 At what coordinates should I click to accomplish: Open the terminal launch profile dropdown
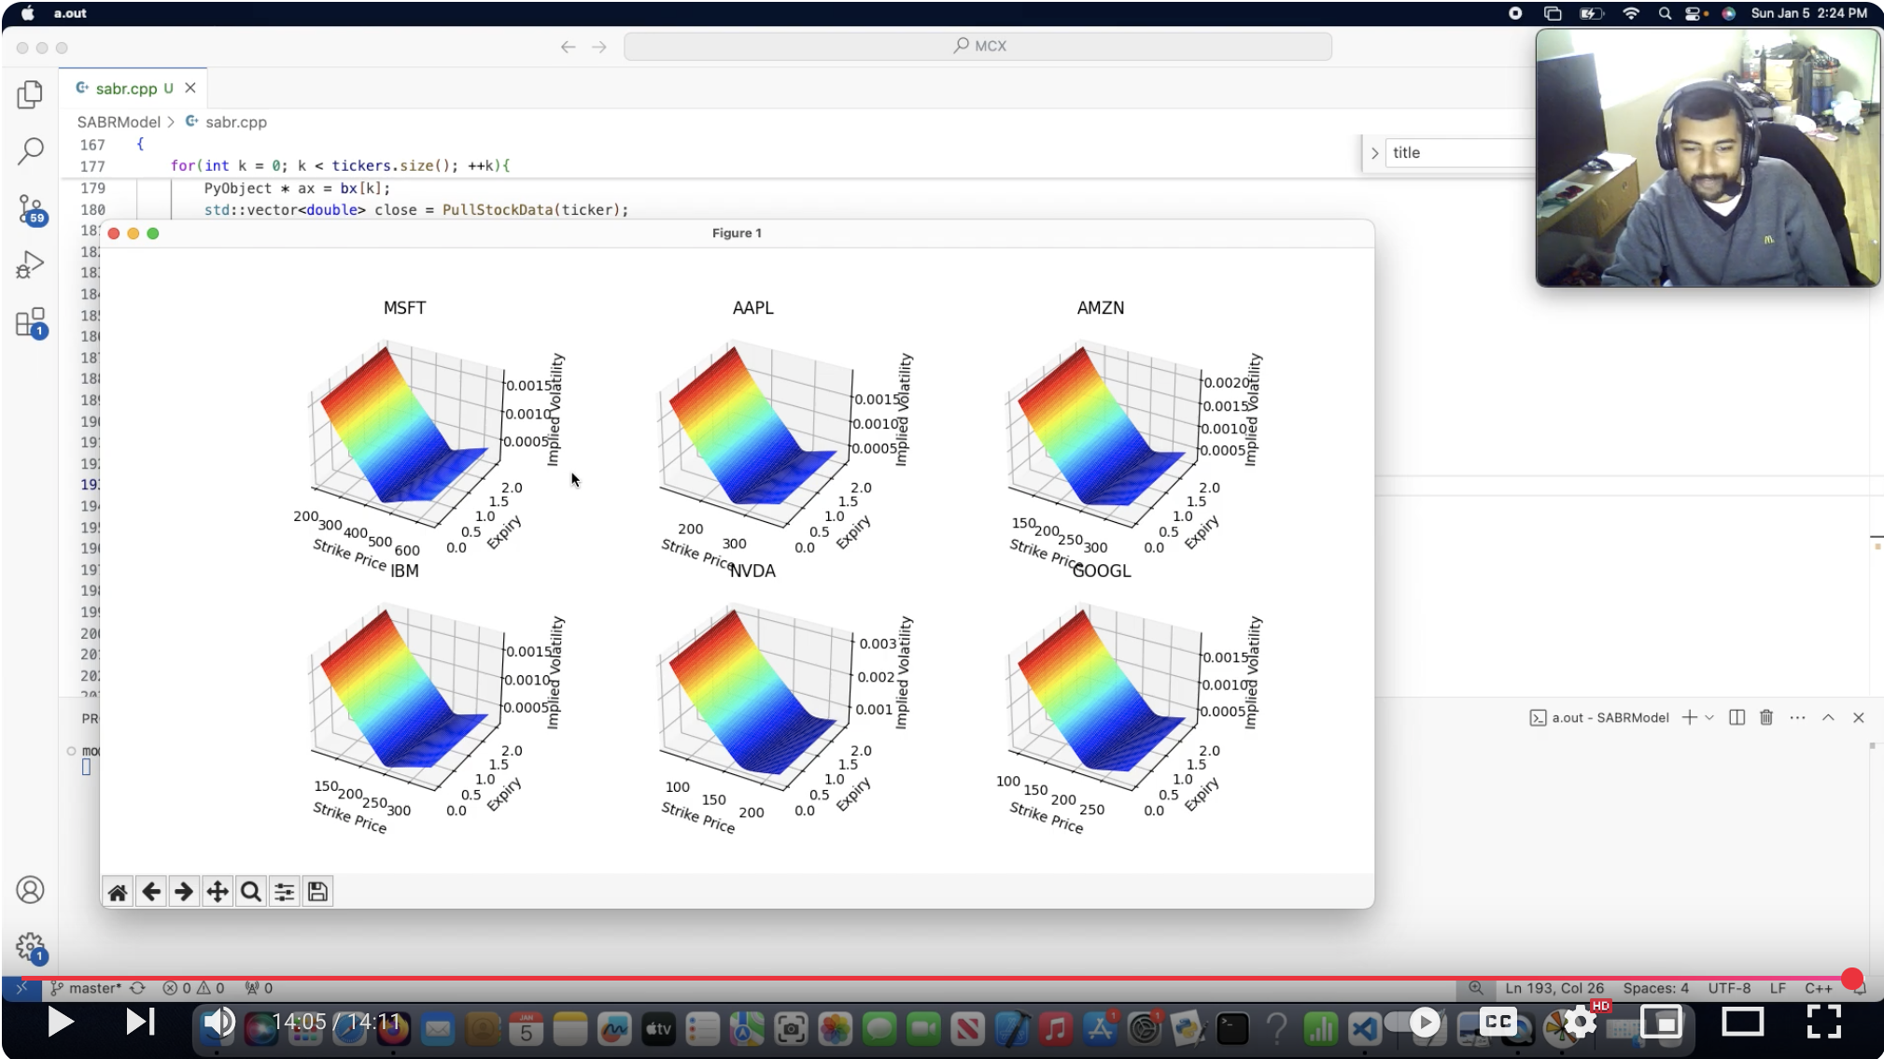point(1709,717)
